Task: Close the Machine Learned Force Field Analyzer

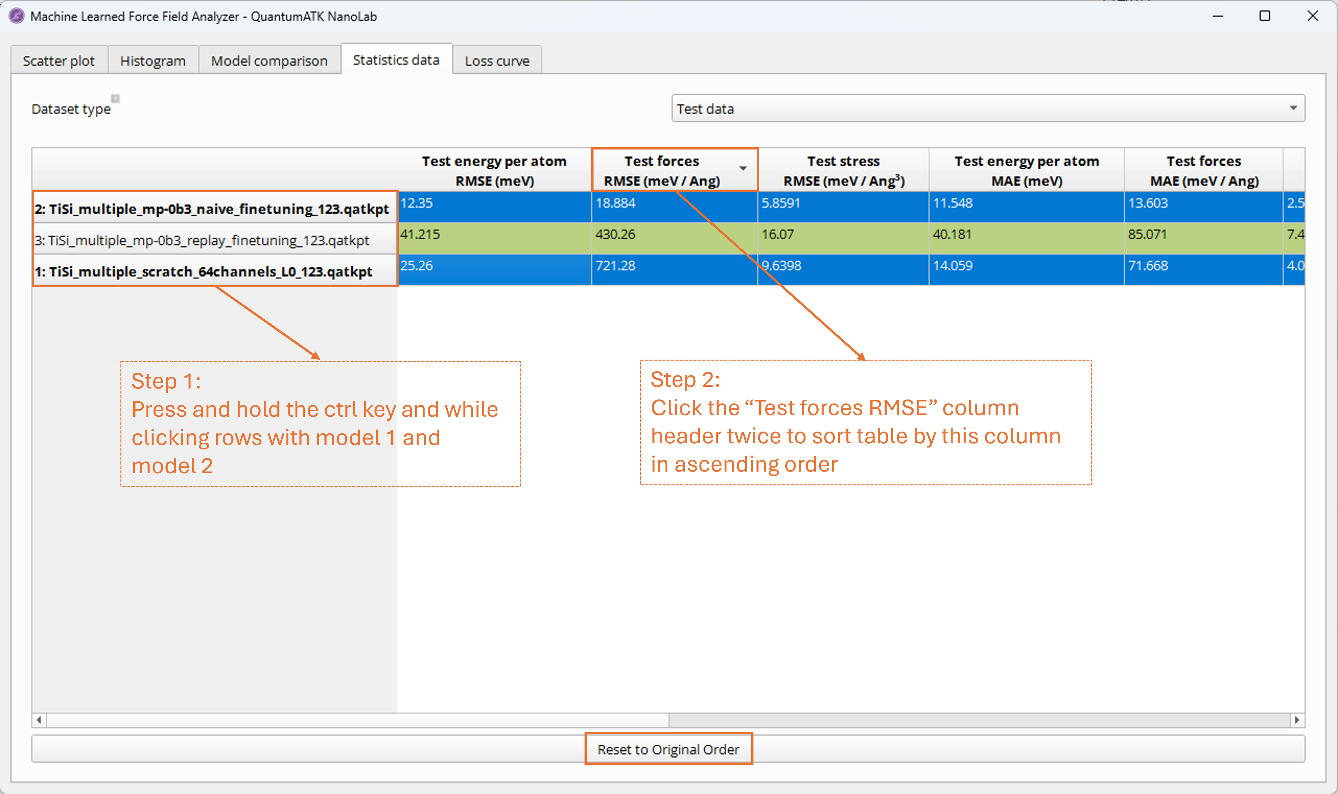Action: pos(1312,16)
